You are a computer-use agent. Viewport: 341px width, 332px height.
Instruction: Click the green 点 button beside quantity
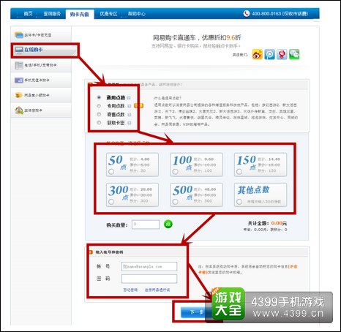(x=168, y=224)
